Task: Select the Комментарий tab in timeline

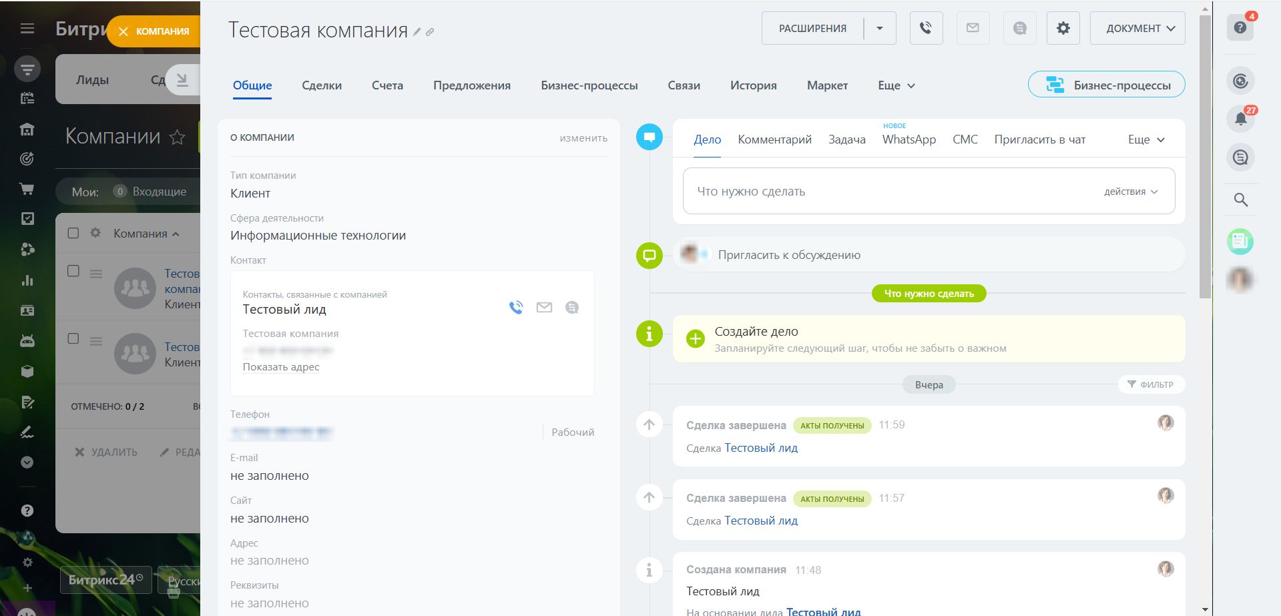Action: pyautogui.click(x=774, y=139)
